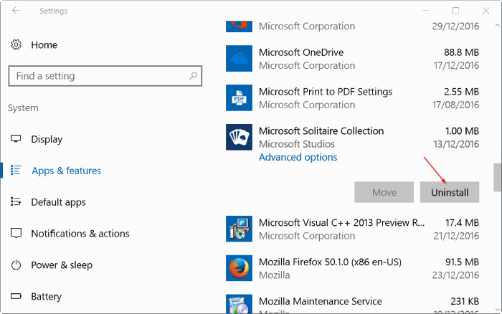Click the 231 KB size value

(465, 301)
